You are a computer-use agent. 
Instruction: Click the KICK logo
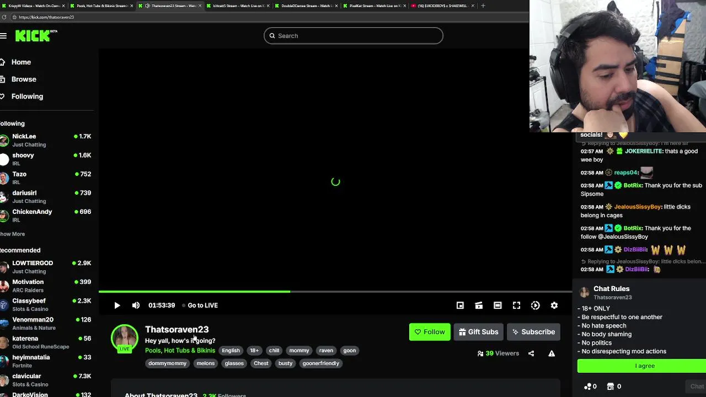(x=36, y=36)
